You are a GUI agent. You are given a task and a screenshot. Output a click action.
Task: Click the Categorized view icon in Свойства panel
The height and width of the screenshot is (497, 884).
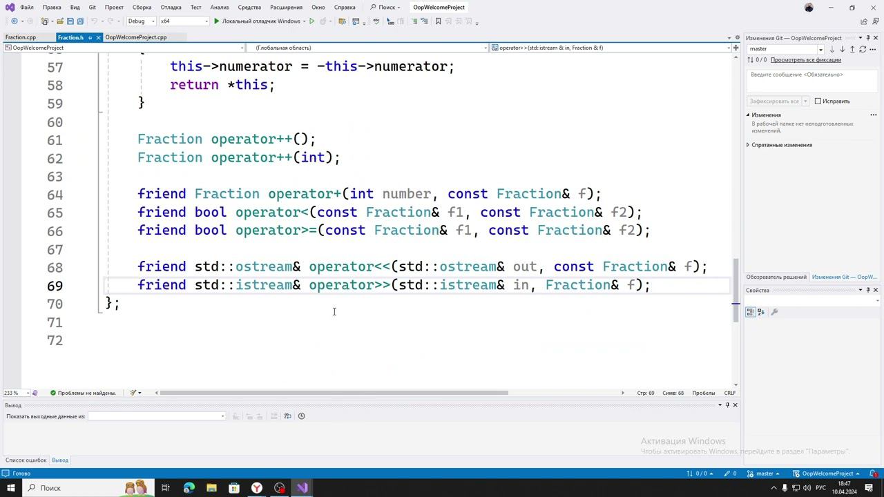coord(751,312)
